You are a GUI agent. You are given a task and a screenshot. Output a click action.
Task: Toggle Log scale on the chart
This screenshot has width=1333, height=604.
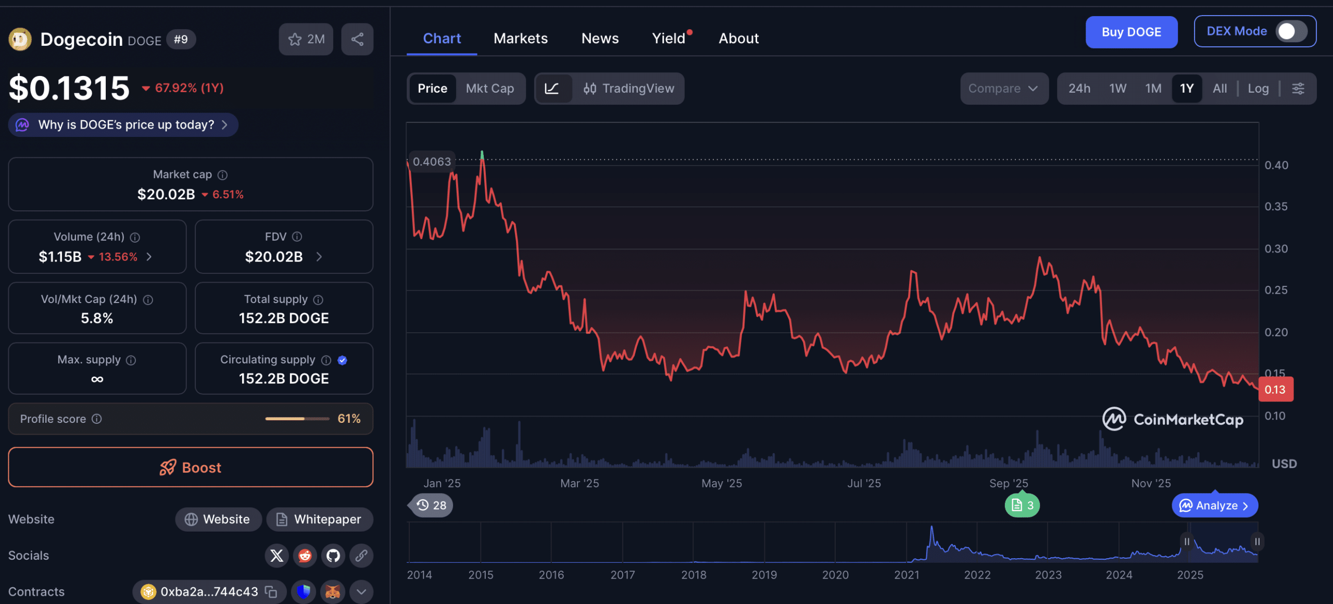tap(1258, 89)
